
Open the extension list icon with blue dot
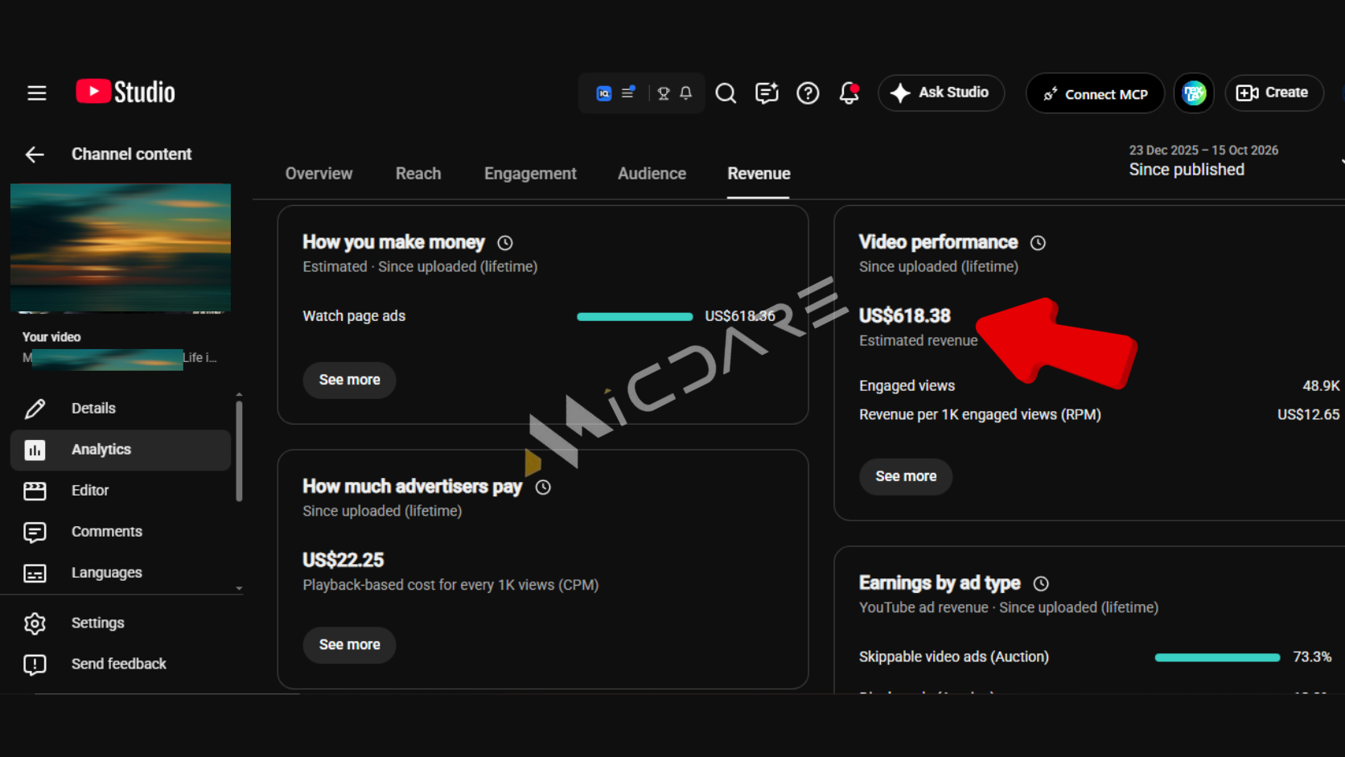pyautogui.click(x=628, y=93)
